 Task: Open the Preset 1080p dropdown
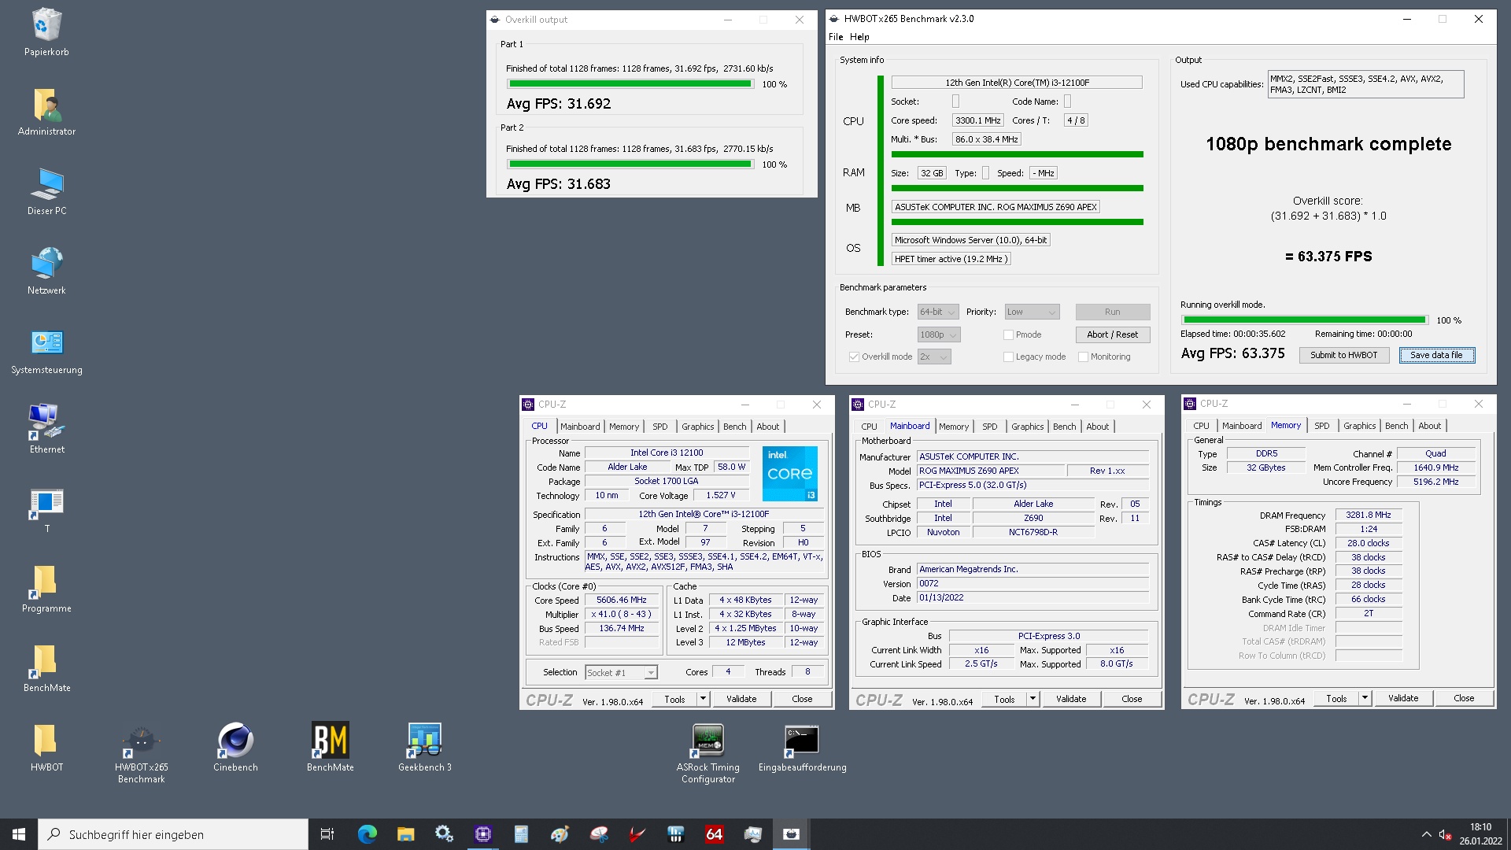939,334
